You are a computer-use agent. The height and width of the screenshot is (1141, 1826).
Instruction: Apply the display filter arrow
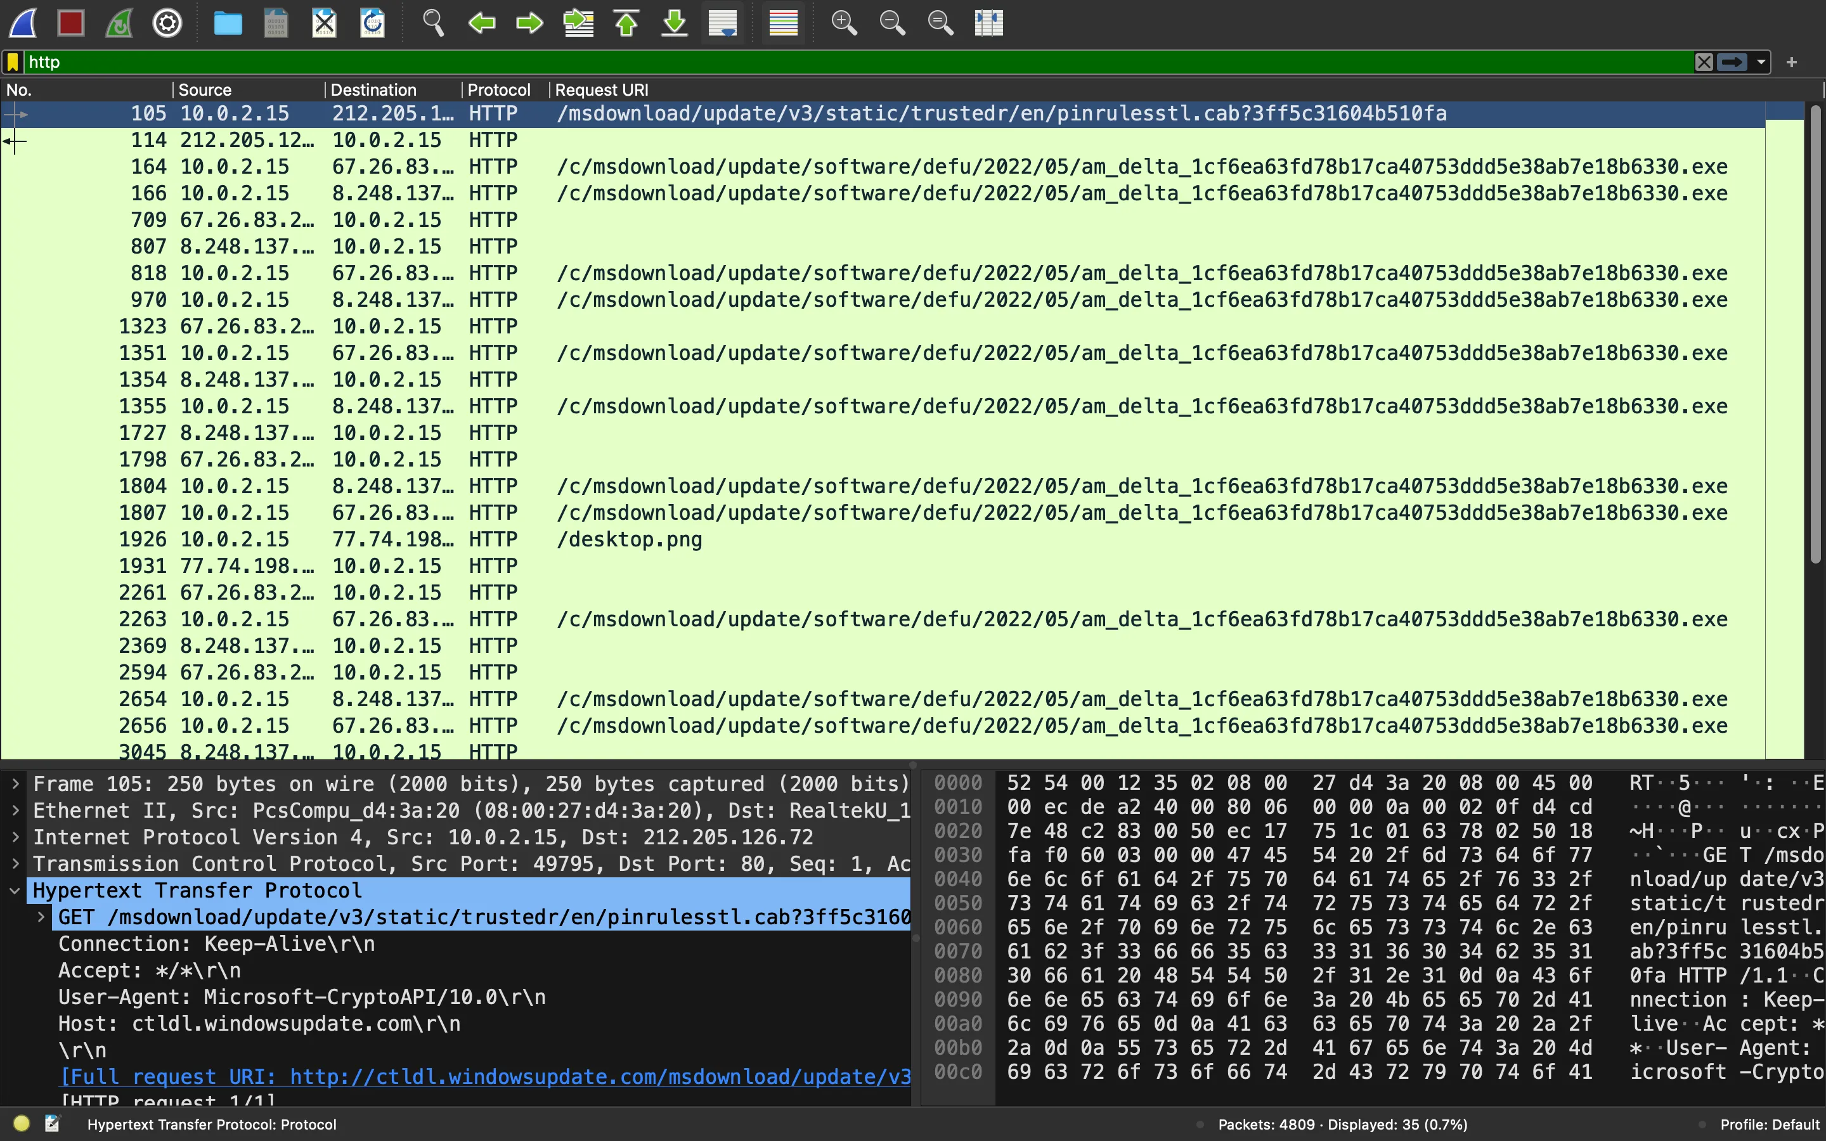pyautogui.click(x=1732, y=62)
